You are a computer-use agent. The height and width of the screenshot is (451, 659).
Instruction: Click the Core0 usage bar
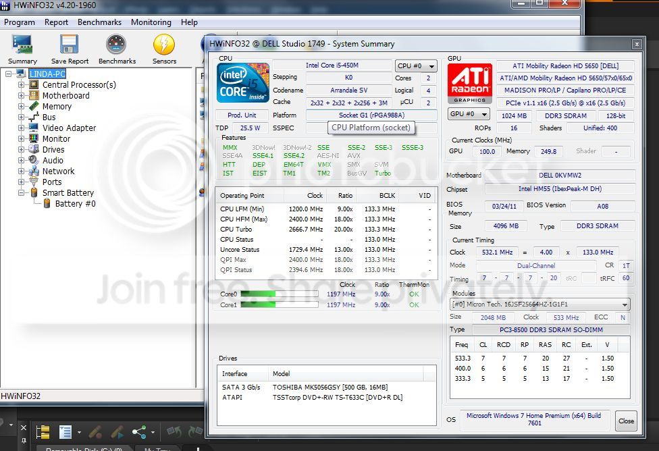coord(280,294)
